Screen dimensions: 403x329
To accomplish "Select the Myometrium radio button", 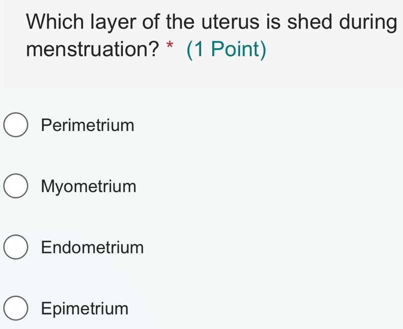I will click(x=16, y=187).
